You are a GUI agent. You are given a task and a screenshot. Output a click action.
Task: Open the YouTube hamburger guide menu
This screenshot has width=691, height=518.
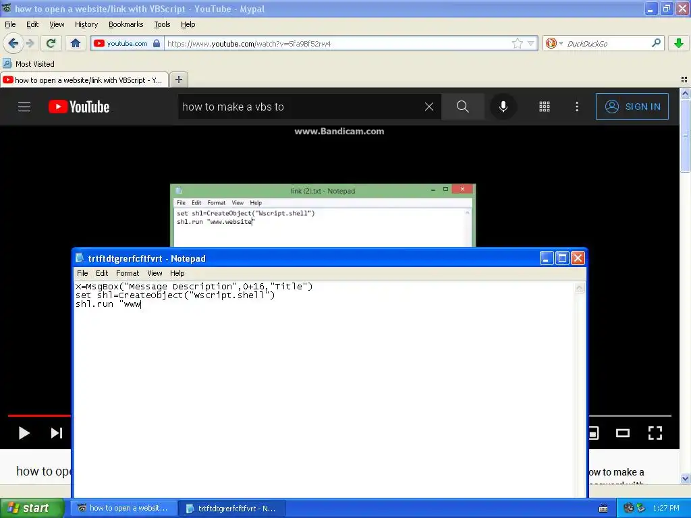pyautogui.click(x=24, y=107)
